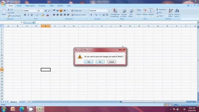Increase the cell indent

point(68,15)
